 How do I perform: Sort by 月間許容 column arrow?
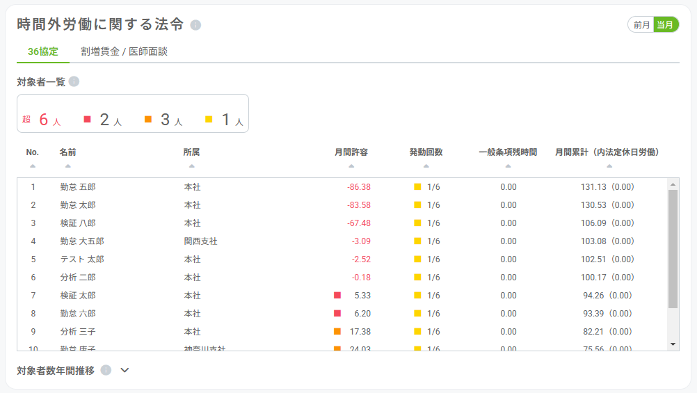tap(351, 166)
